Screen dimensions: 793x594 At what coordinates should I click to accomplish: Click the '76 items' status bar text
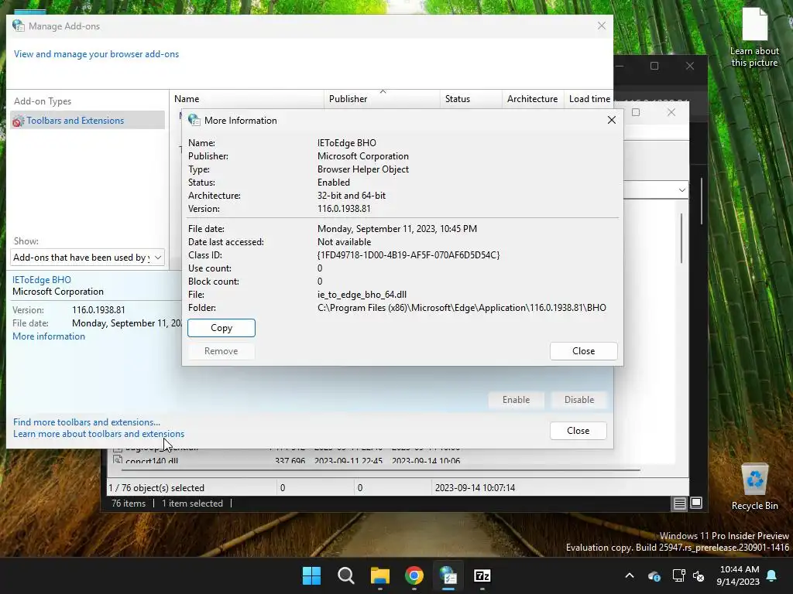click(x=129, y=503)
